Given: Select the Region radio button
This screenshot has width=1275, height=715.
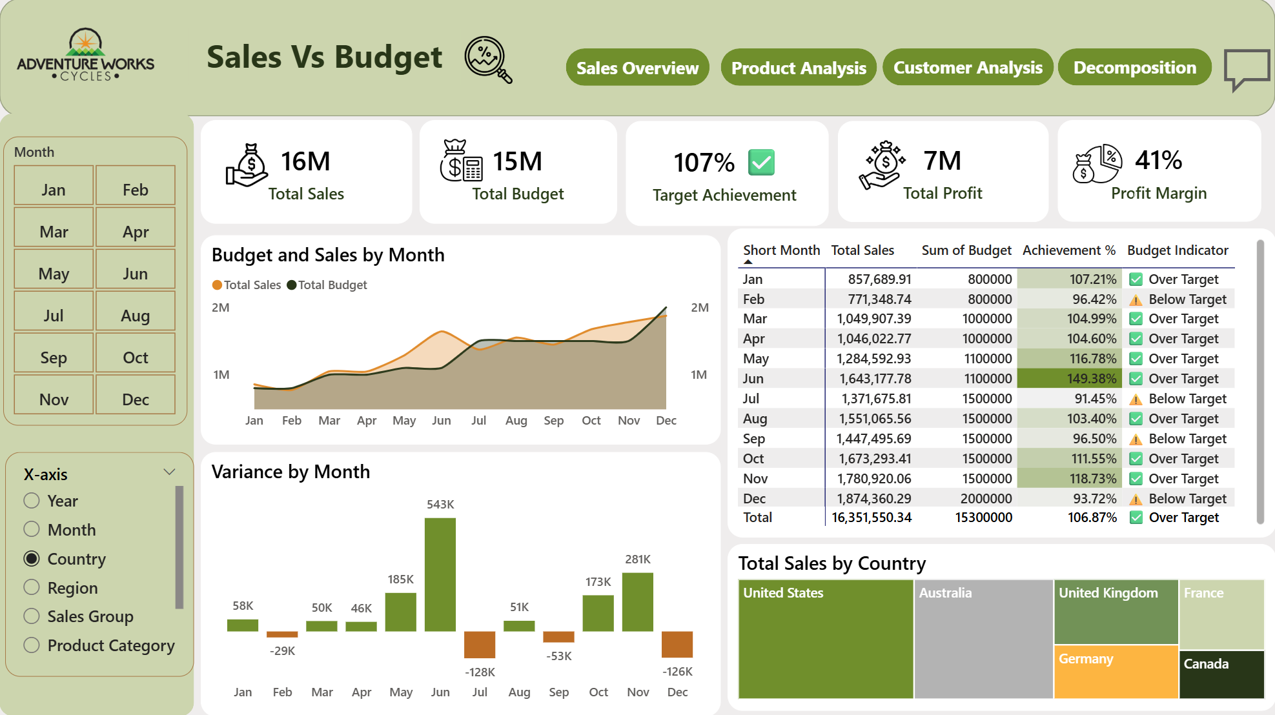Looking at the screenshot, I should pos(32,587).
